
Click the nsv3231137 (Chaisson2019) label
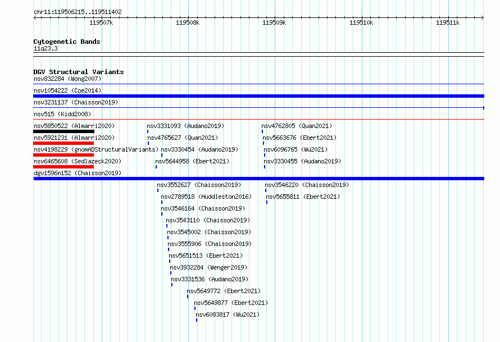[76, 102]
